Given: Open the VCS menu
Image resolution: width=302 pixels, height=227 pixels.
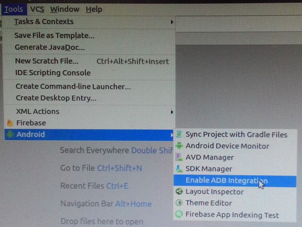Looking at the screenshot, I should click(37, 9).
